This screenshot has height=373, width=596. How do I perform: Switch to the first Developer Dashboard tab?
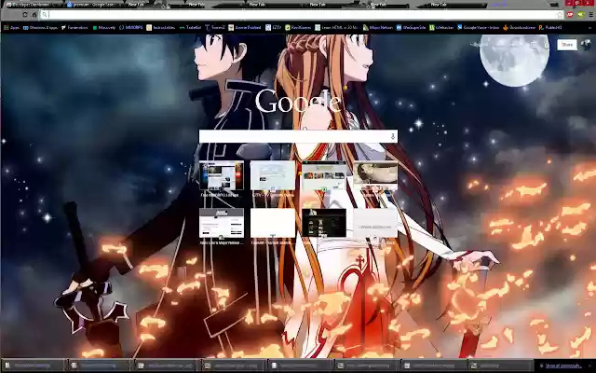pos(33,5)
